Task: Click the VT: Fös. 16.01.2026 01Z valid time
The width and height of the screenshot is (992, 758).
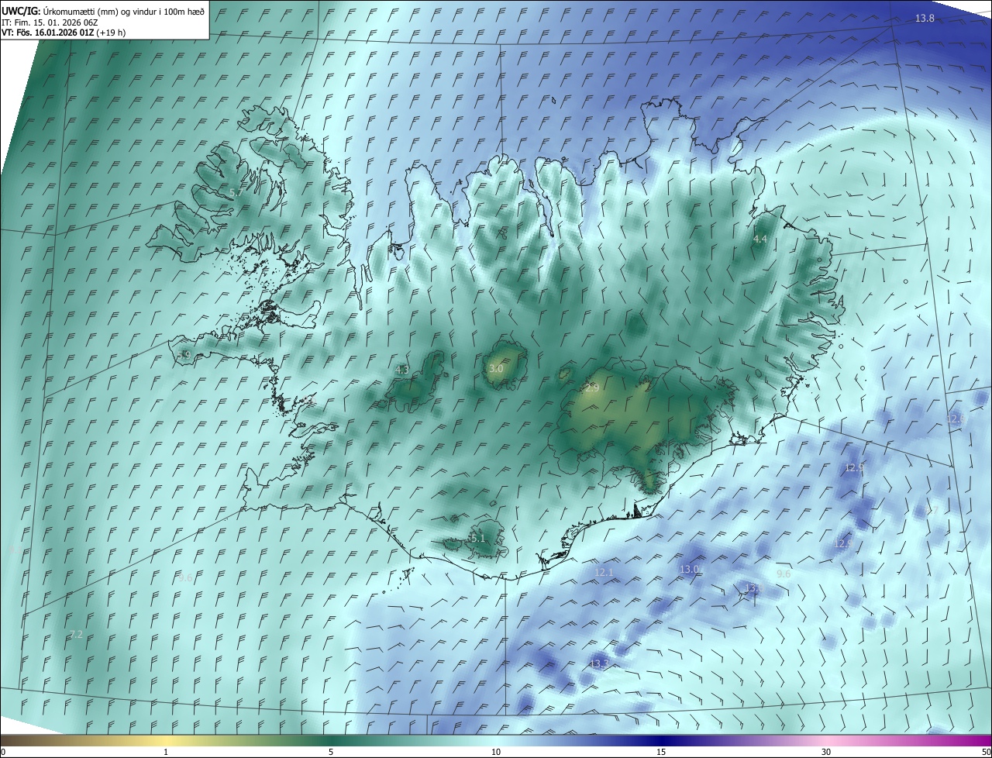Action: (64, 33)
